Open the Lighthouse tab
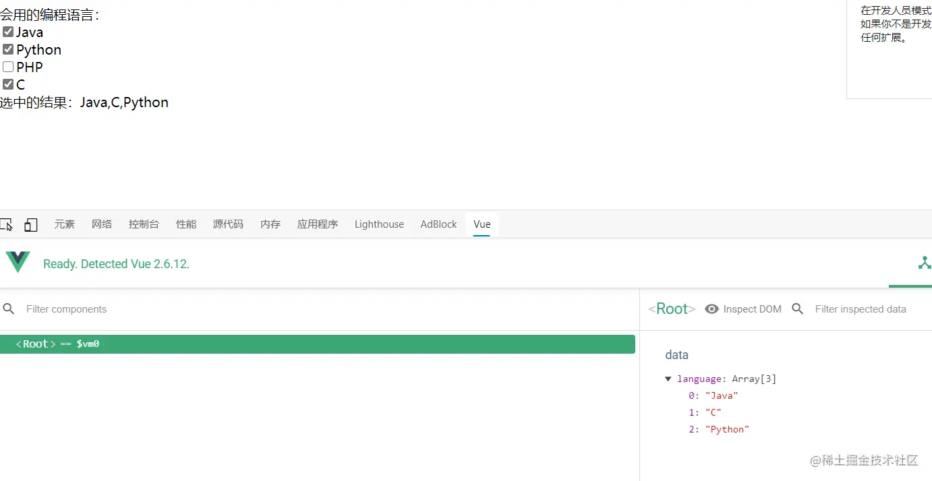Image resolution: width=932 pixels, height=481 pixels. click(x=379, y=224)
